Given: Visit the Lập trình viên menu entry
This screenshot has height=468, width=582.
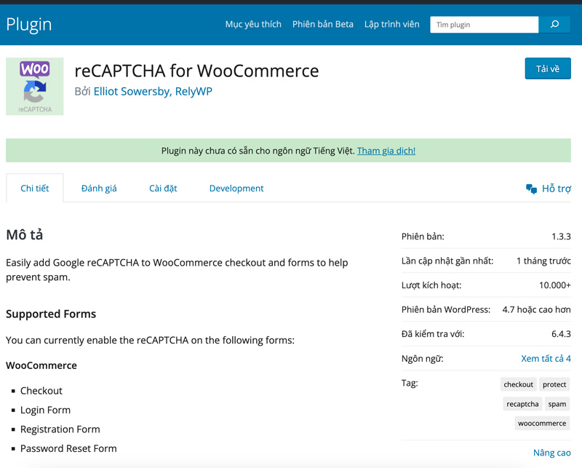Looking at the screenshot, I should (391, 24).
